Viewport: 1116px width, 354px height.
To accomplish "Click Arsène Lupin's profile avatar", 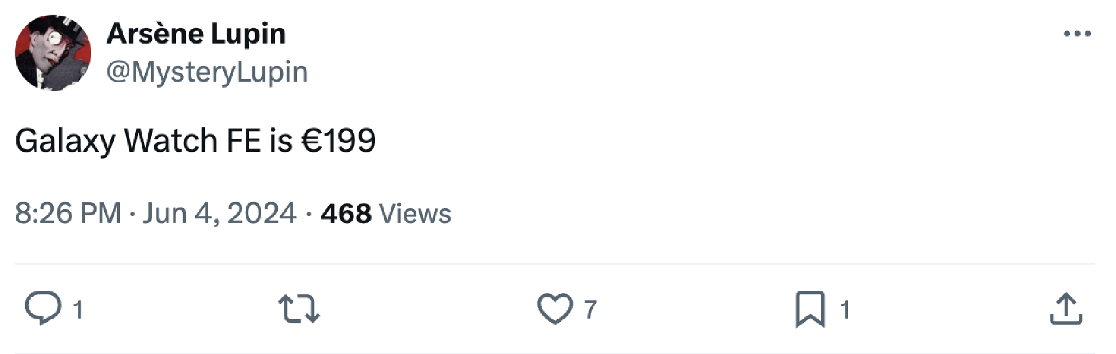I will 53,53.
